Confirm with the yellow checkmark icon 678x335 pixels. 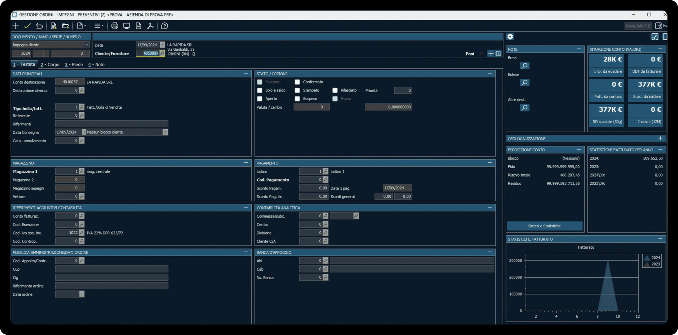tap(27, 26)
